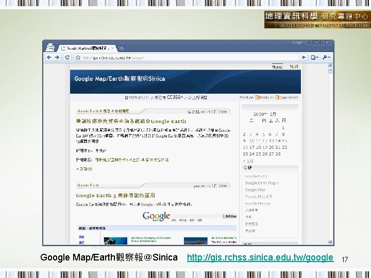Click the incognito spy icon
This screenshot has width=371, height=278.
pos(50,47)
